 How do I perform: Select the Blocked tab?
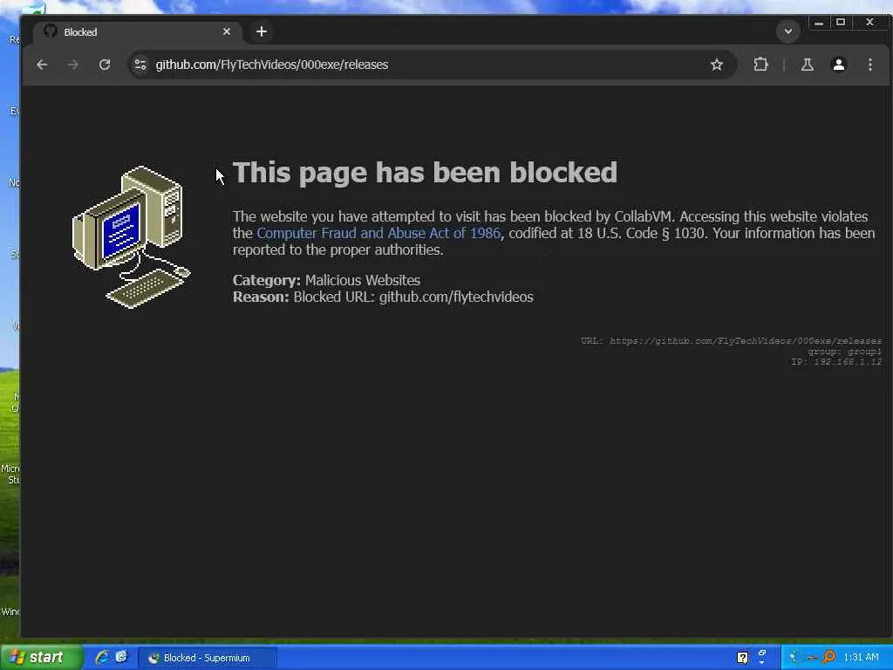tap(137, 32)
